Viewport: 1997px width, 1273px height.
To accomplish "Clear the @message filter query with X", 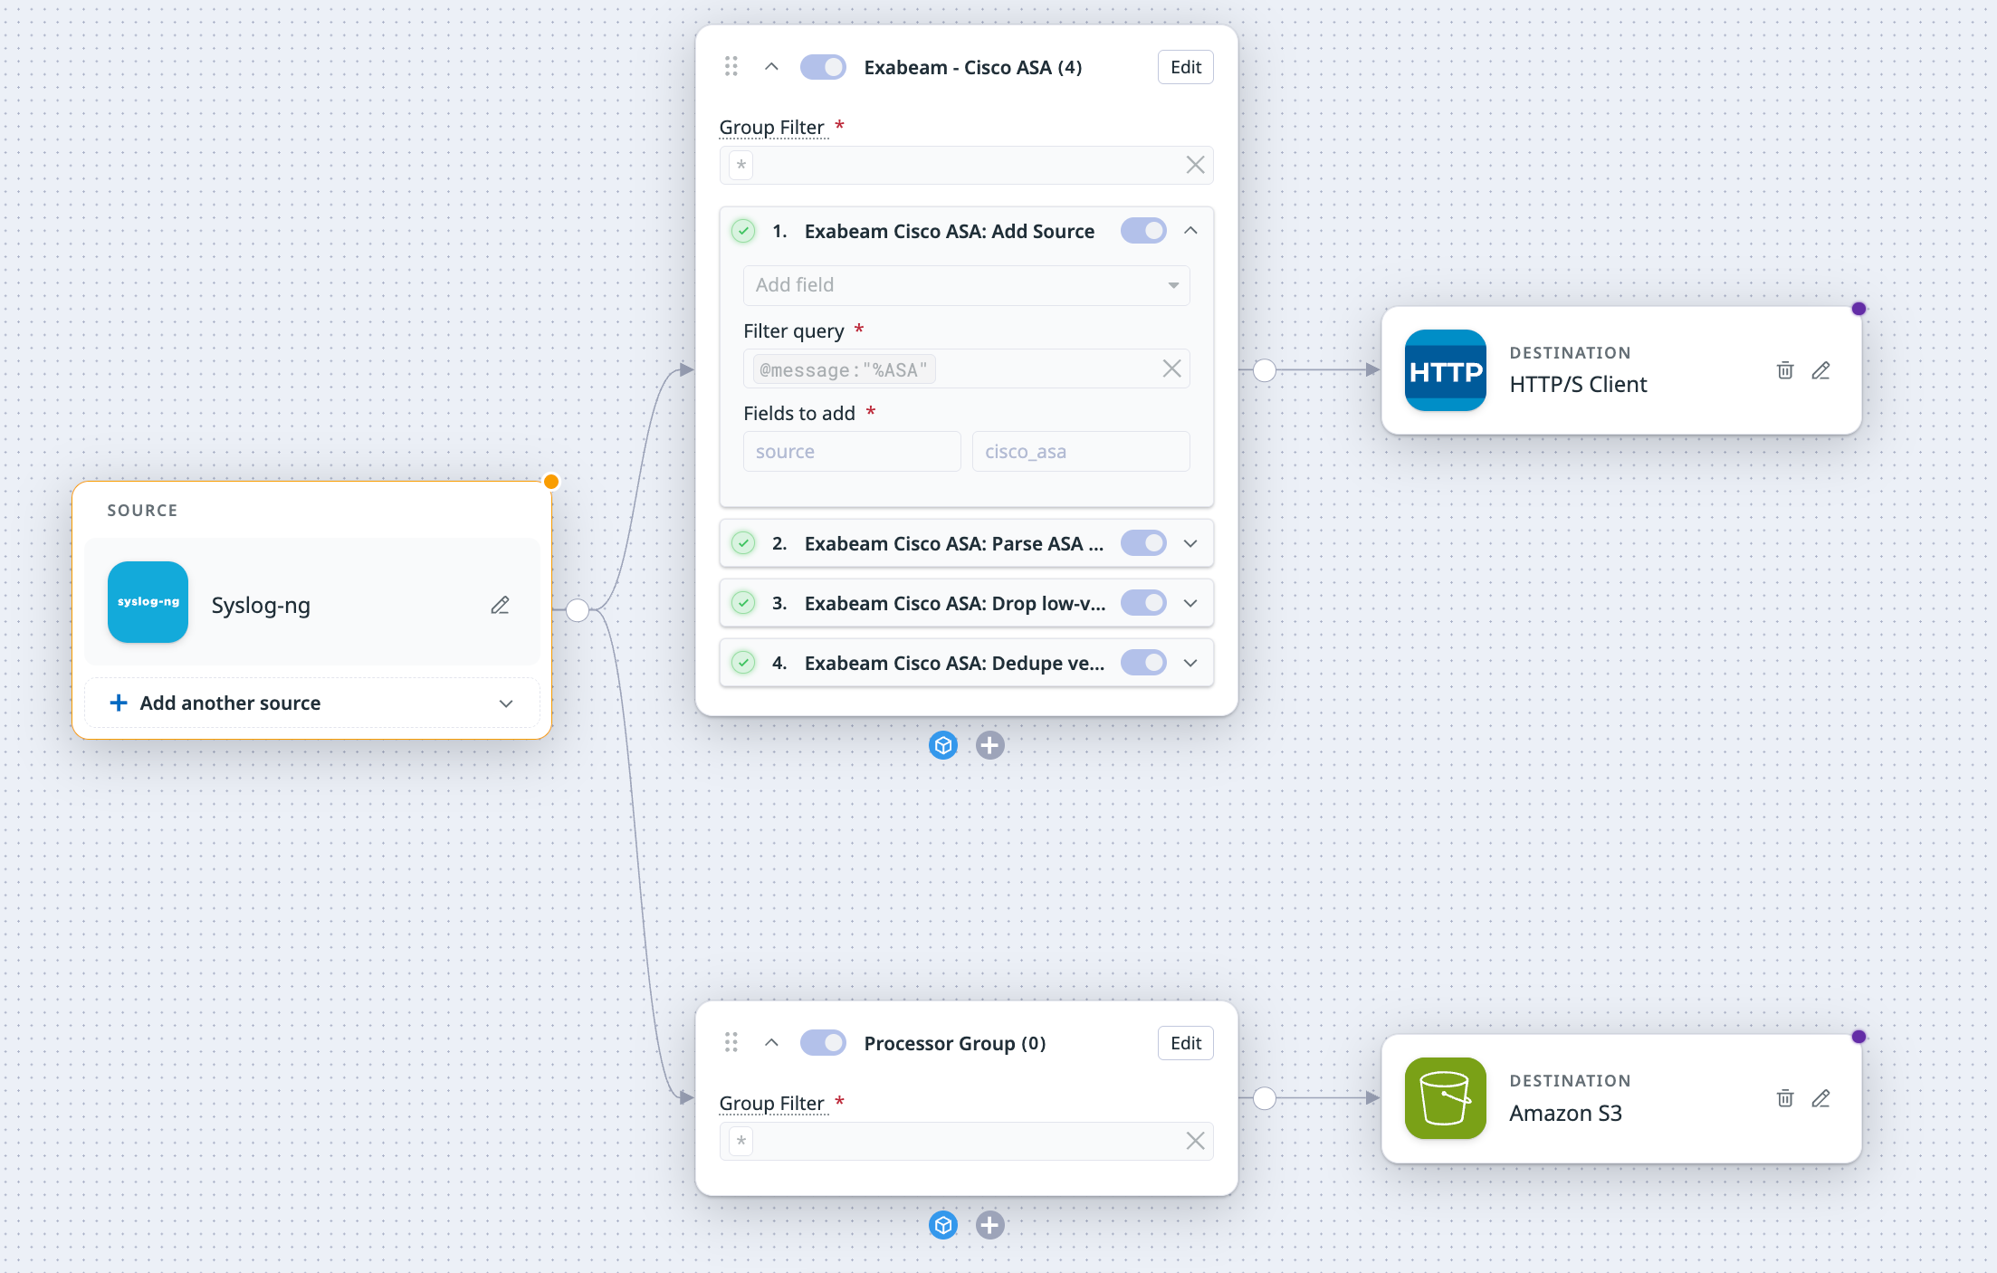I will coord(1171,368).
